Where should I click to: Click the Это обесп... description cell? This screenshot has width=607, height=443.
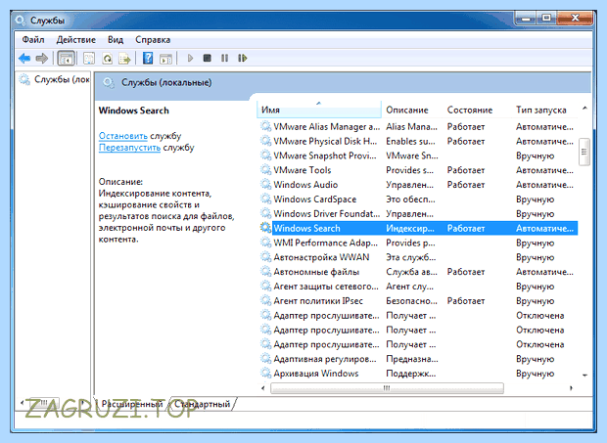(410, 199)
